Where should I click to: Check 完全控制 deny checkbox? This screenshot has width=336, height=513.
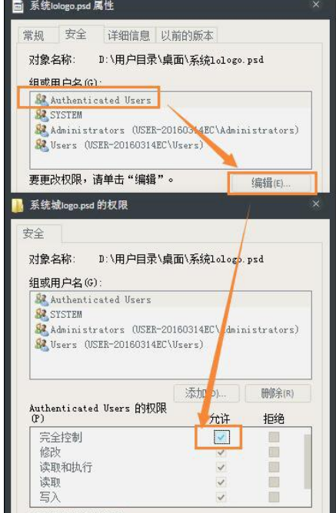[x=274, y=437]
